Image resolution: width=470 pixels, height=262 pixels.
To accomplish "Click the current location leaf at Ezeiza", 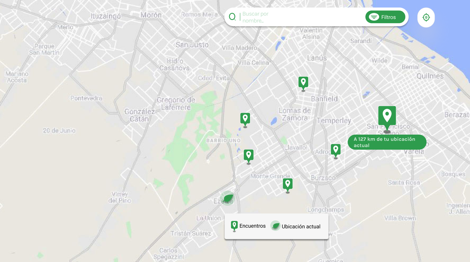I will pyautogui.click(x=227, y=198).
